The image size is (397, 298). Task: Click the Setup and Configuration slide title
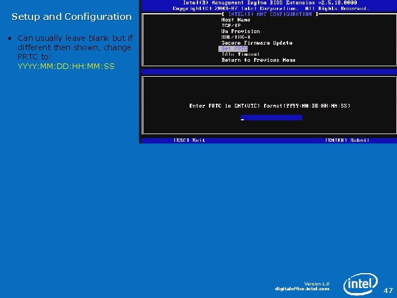pyautogui.click(x=72, y=17)
